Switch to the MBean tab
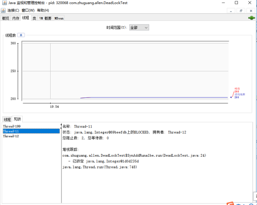Screen dimensions: 257x205 coord(59,18)
